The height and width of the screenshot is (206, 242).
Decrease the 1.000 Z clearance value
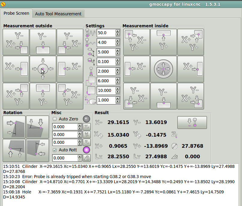tap(118, 102)
